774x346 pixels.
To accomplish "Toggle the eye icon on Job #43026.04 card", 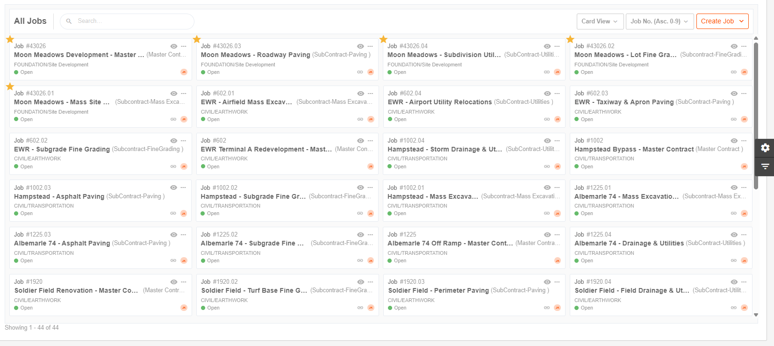I will 547,46.
